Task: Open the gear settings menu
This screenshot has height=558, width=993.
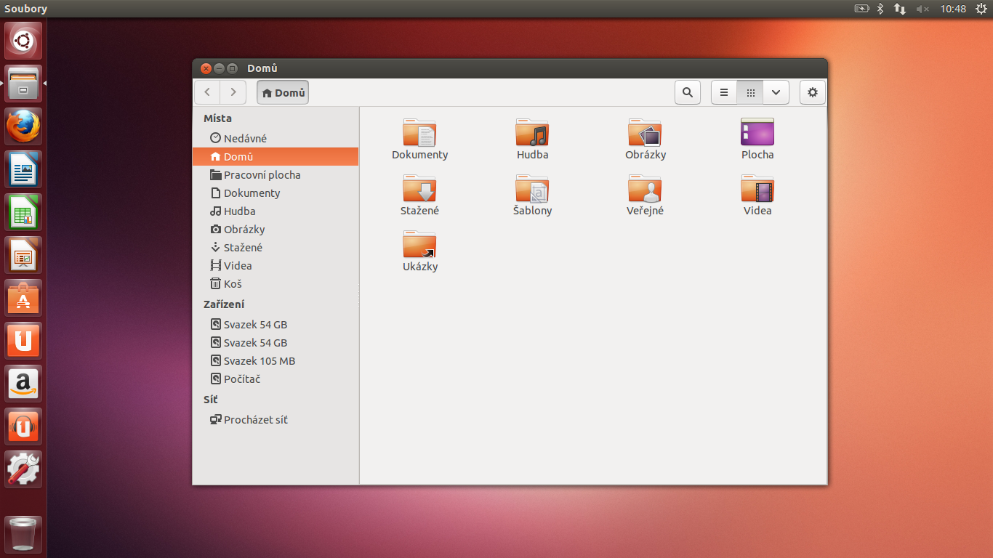Action: coord(813,92)
